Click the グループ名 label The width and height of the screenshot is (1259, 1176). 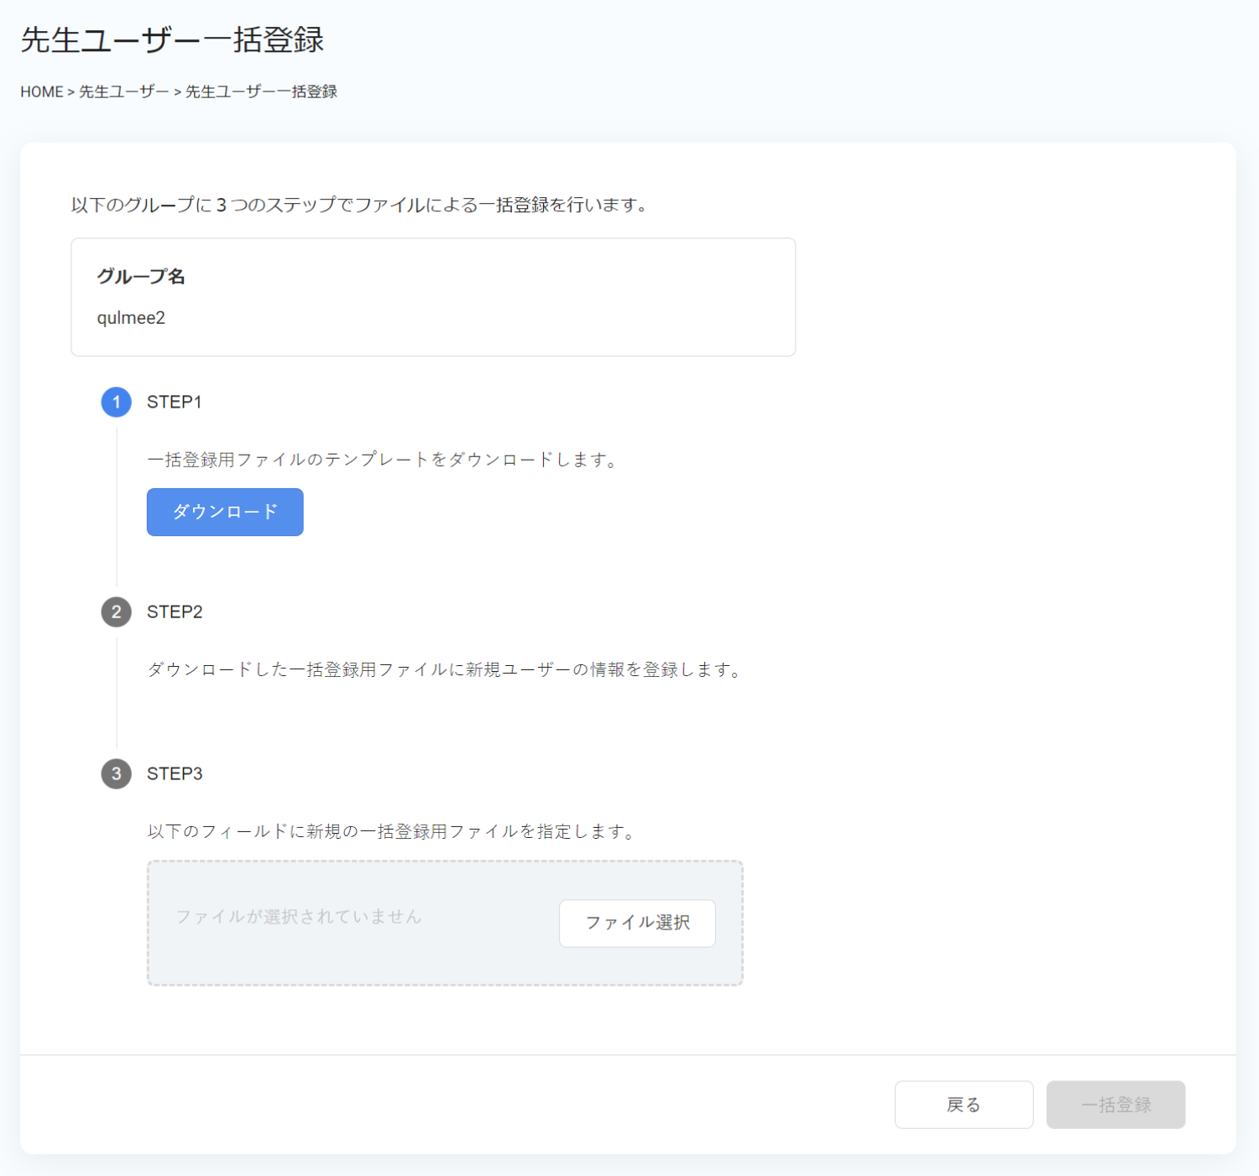pyautogui.click(x=141, y=277)
